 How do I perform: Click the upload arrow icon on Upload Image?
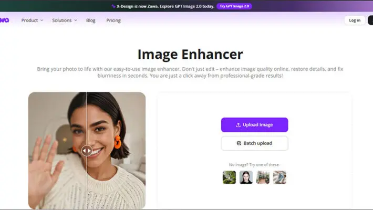(x=238, y=125)
